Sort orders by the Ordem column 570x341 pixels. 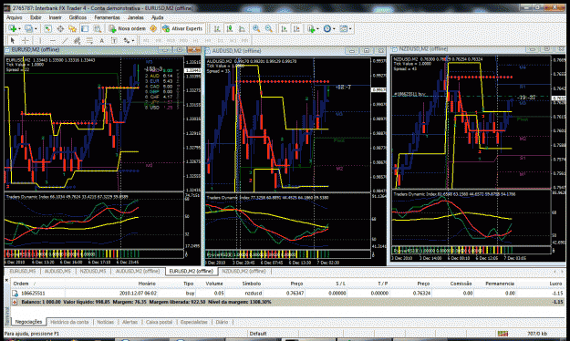point(21,284)
